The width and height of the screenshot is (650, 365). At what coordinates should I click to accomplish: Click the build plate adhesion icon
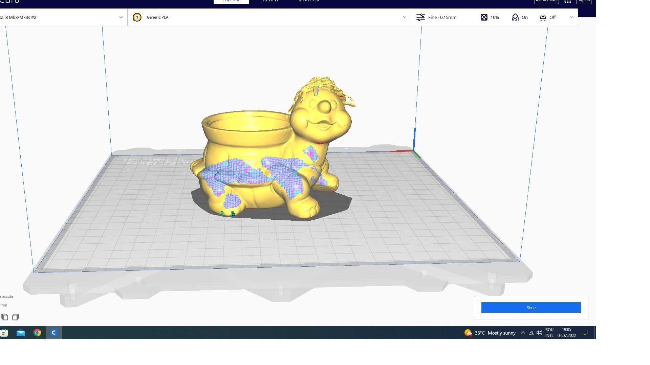click(x=543, y=17)
